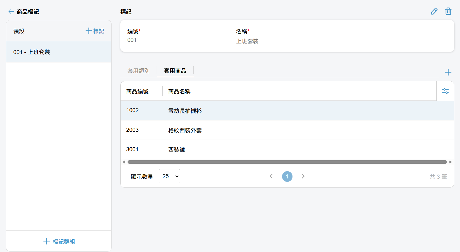
Task: Click the 名稱 field value 上班套裝
Action: (x=247, y=41)
